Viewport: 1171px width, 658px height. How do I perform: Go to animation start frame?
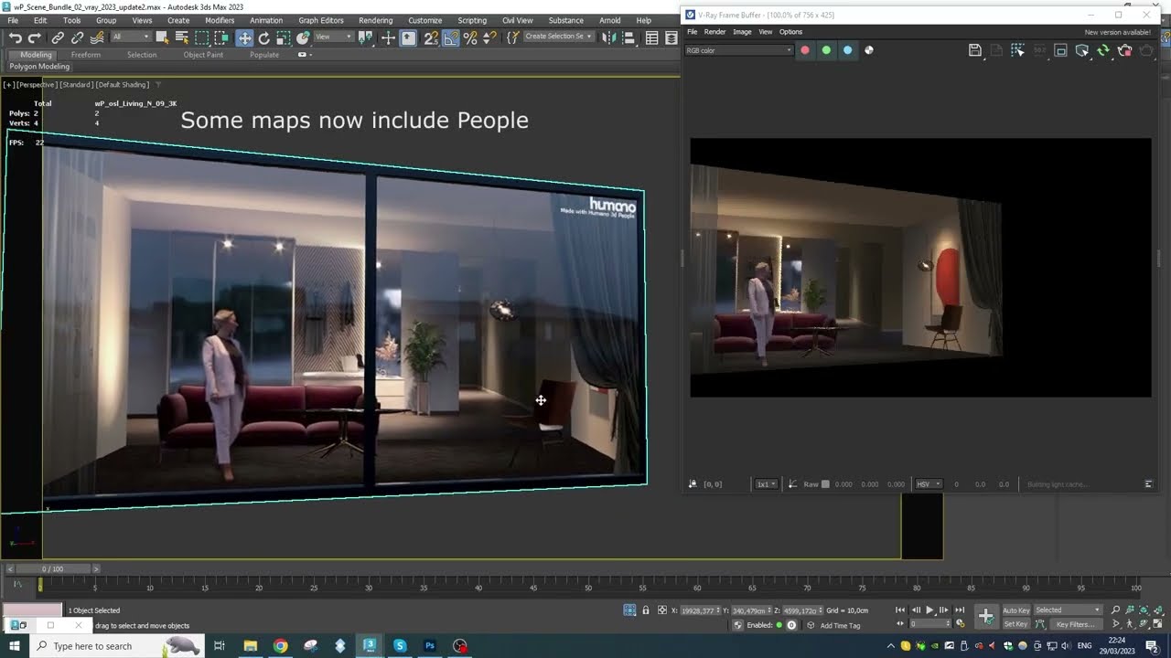900,610
